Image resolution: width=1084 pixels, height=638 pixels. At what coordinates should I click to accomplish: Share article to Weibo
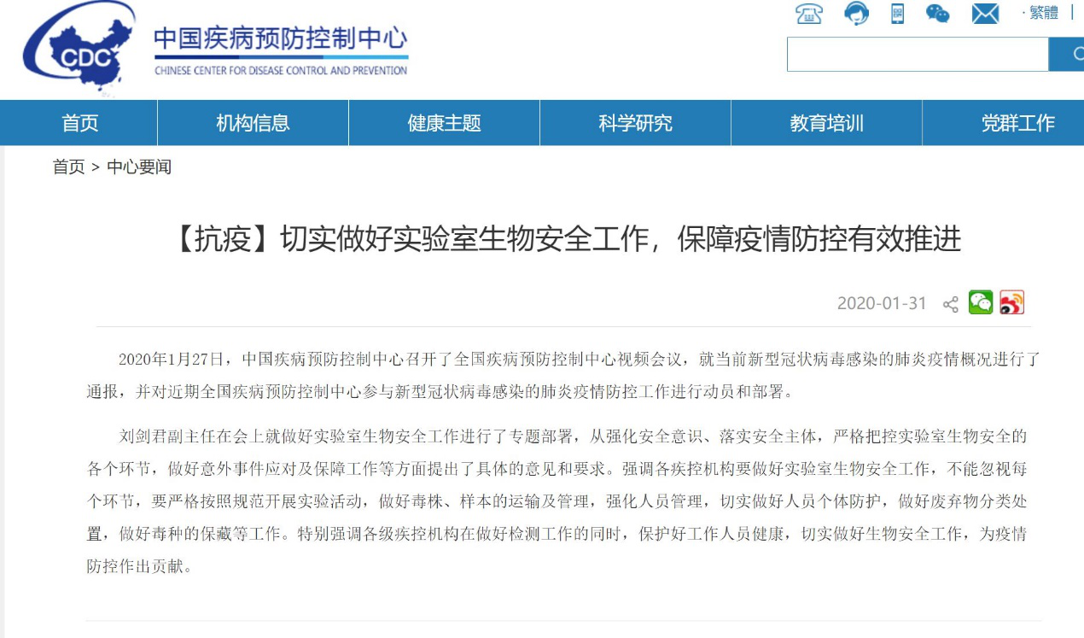pos(1011,302)
